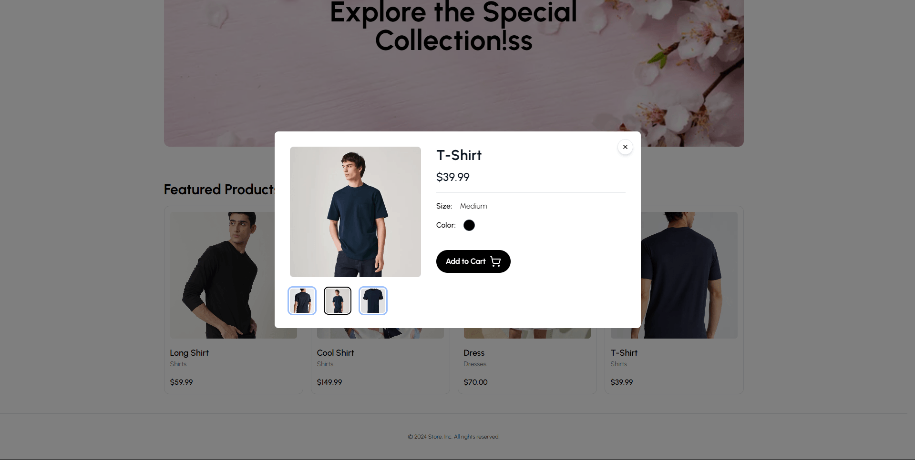
Task: Add the T-Shirt to cart
Action: tap(473, 261)
